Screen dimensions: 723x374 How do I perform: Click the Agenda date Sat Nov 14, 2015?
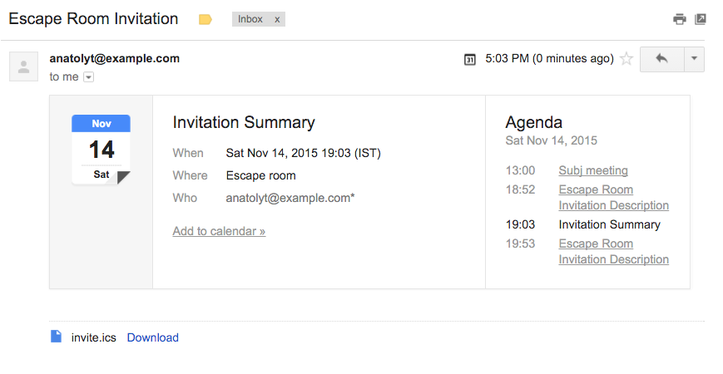pyautogui.click(x=551, y=140)
